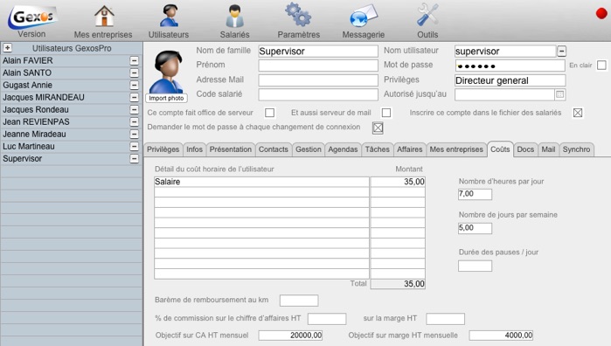Remove user Gugast Annie minus button
Image resolution: width=611 pixels, height=346 pixels.
134,85
